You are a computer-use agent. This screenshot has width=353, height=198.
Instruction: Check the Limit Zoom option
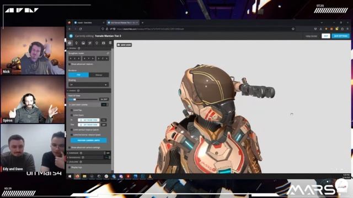click(x=72, y=115)
